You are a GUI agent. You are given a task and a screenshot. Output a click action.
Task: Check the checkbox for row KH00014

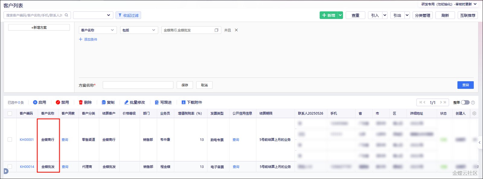[10, 166]
